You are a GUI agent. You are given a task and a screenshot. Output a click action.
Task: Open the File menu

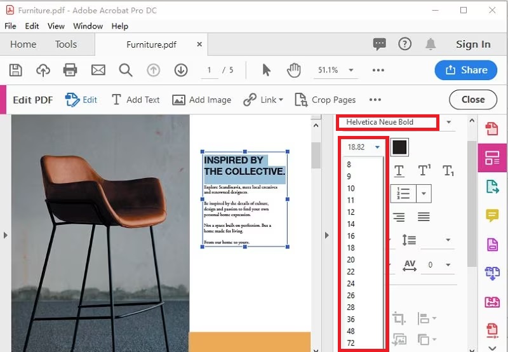[10, 26]
